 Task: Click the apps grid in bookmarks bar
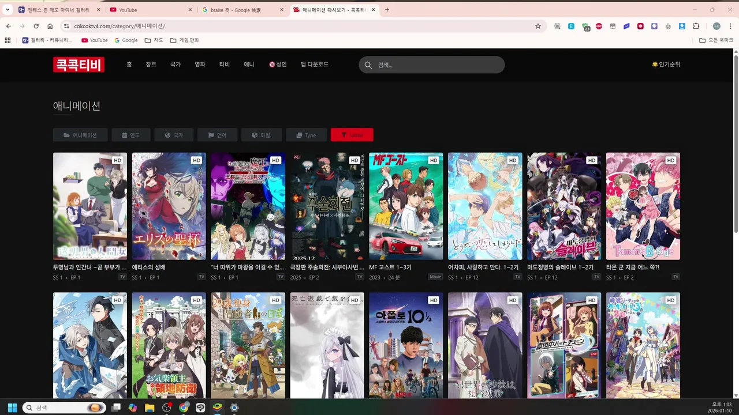coord(8,40)
